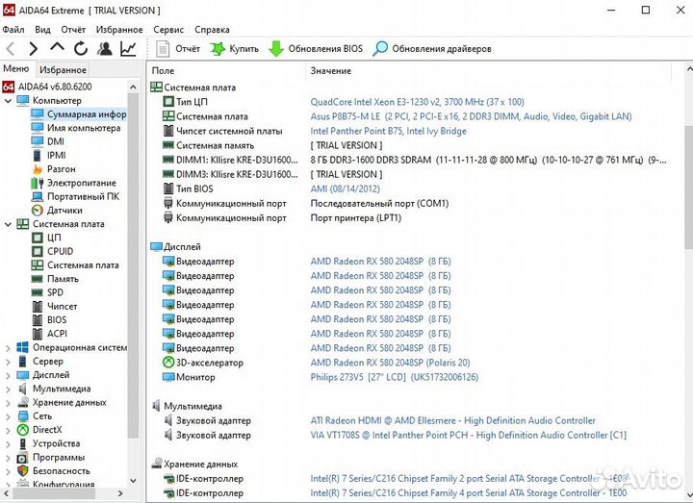Click the sidebar horizontal scrollbar right arrow

click(x=120, y=493)
